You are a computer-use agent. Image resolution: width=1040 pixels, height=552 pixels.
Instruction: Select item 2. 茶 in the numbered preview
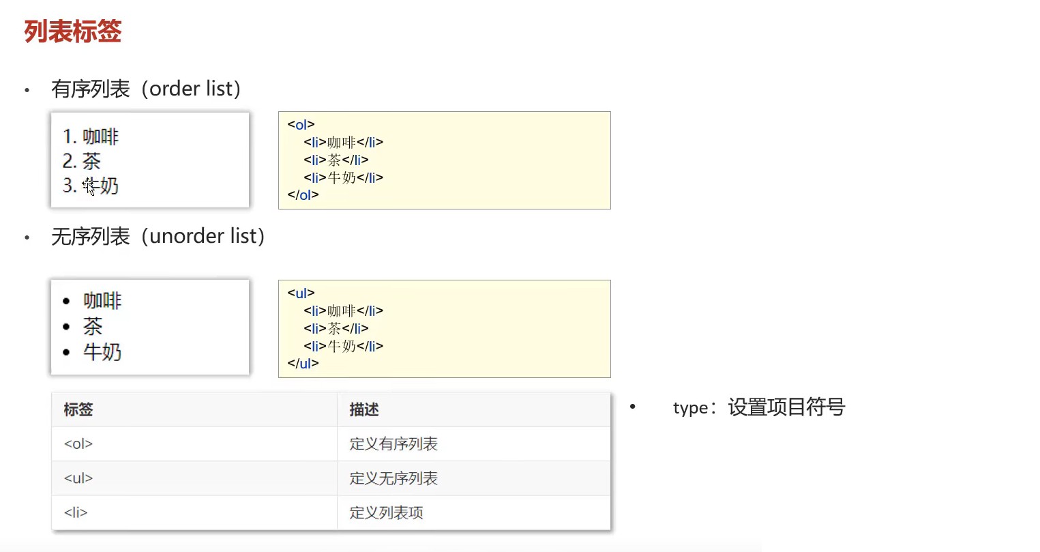click(82, 161)
